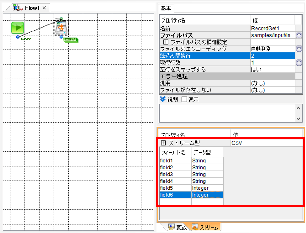Image resolution: width=306 pixels, height=233 pixels.
Task: Expand the ストリーム型 property row
Action: click(163, 143)
